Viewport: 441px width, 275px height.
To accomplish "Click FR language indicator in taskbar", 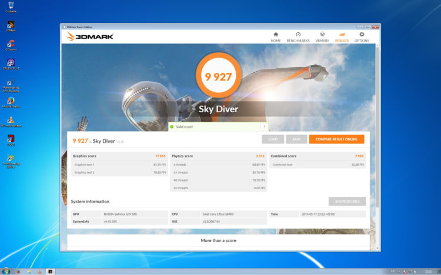I will [x=393, y=271].
